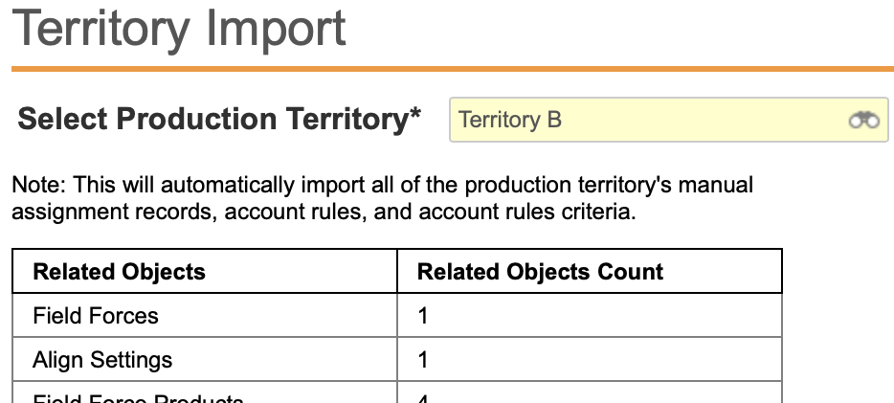
Task: Click the Territory Import page heading
Action: [x=178, y=29]
